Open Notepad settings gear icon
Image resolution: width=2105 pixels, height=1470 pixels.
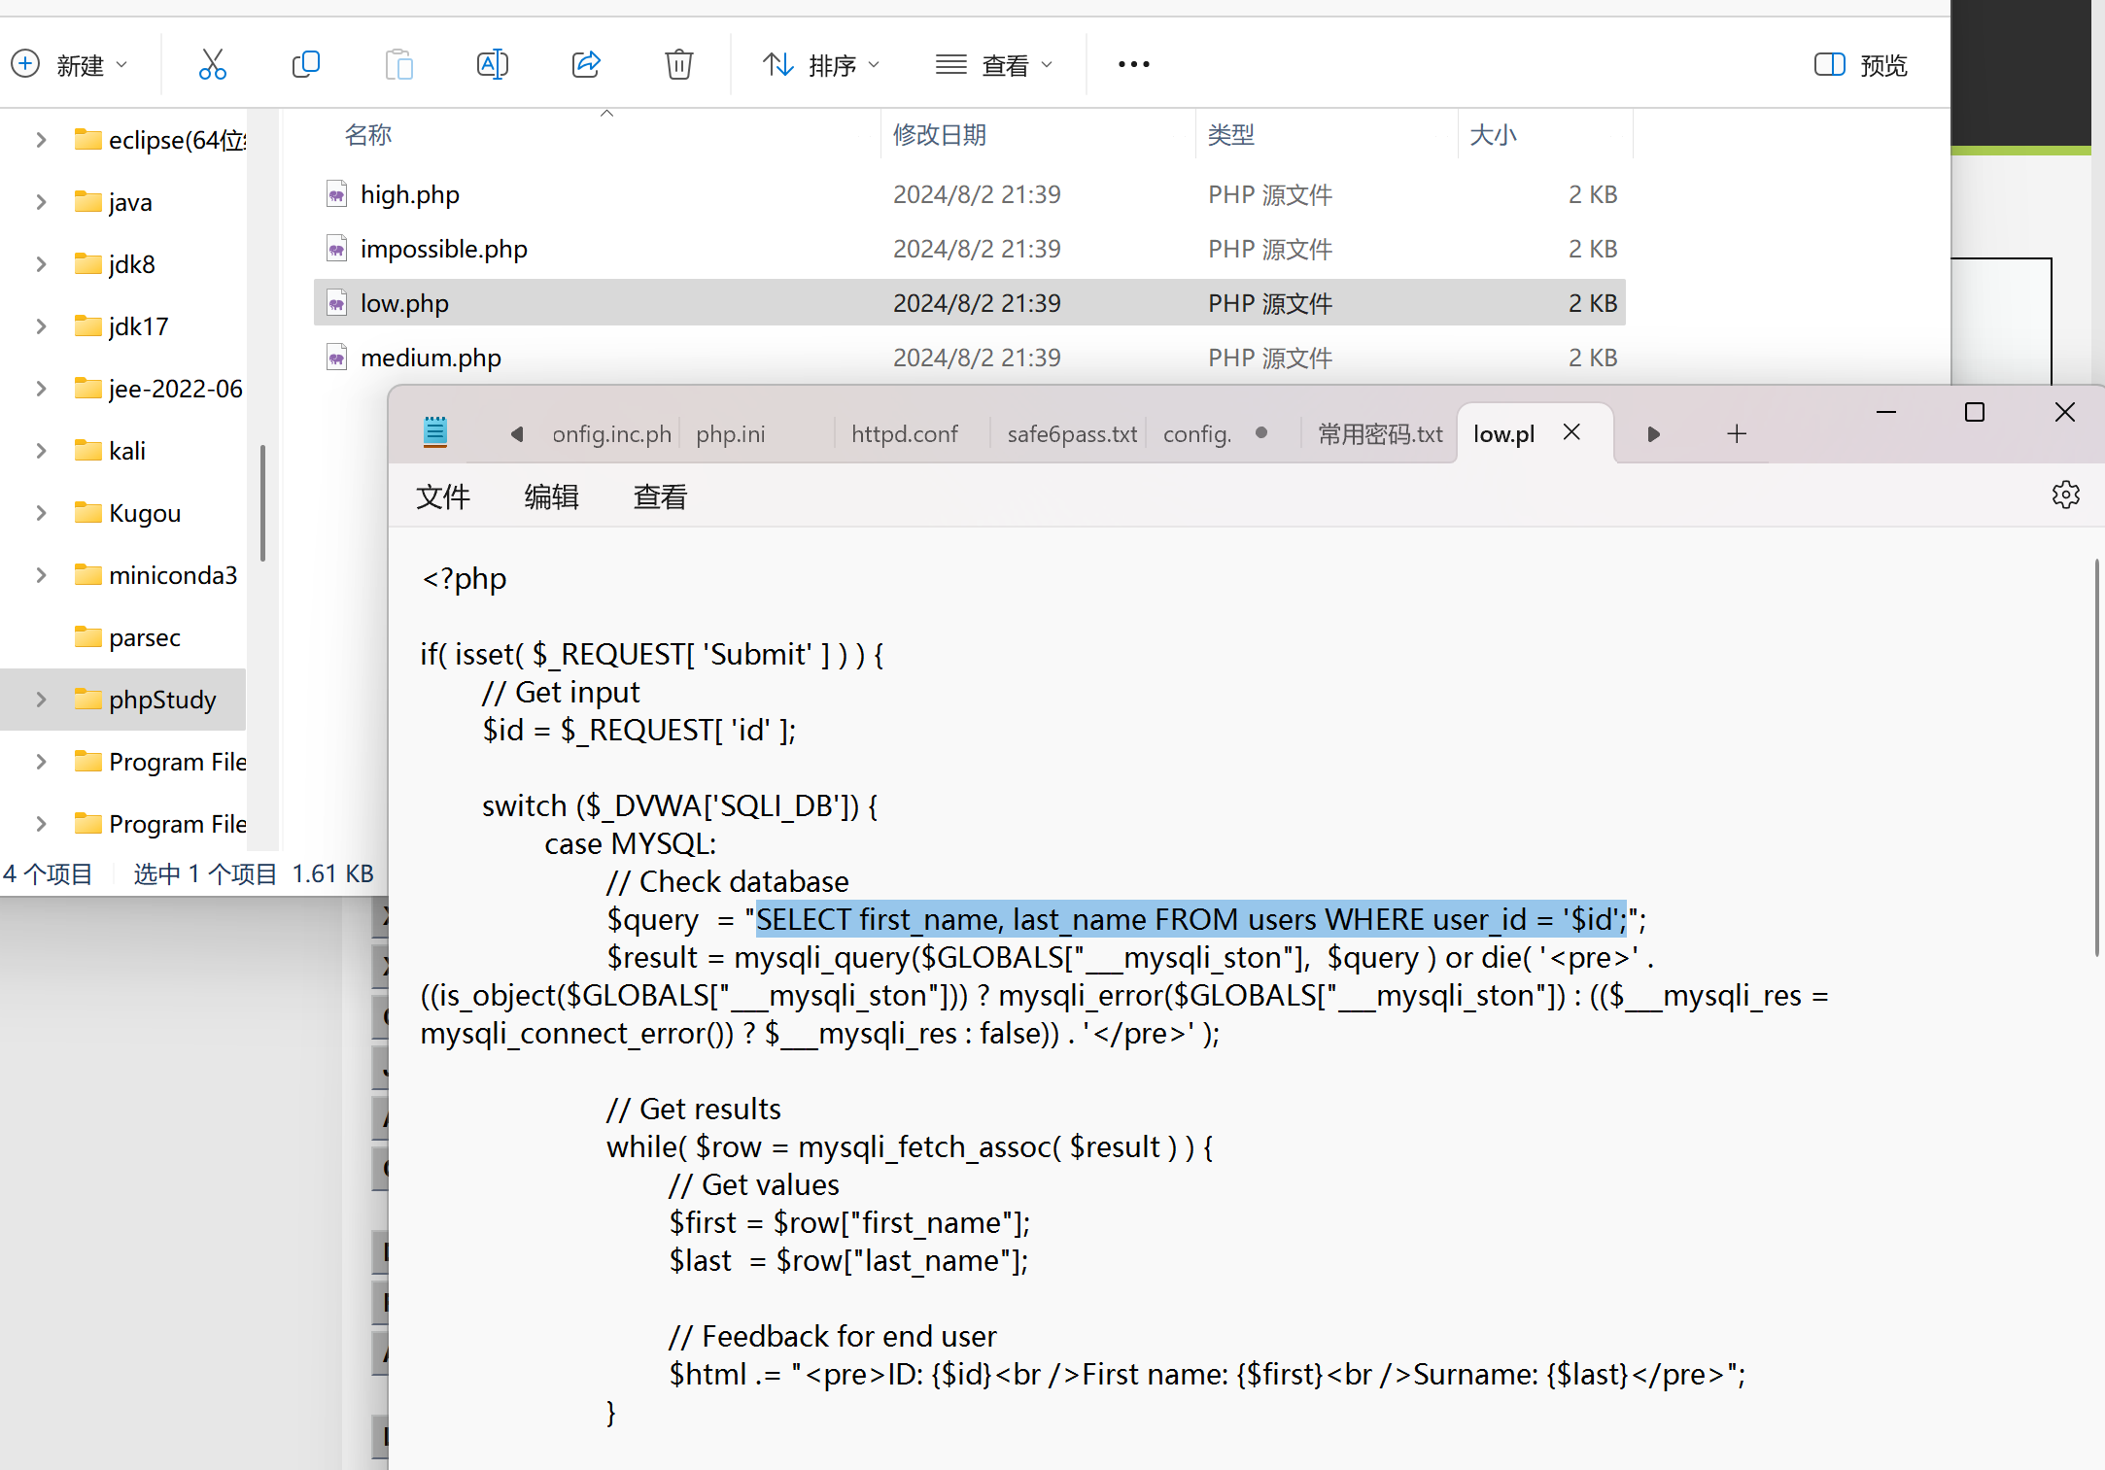tap(2065, 495)
